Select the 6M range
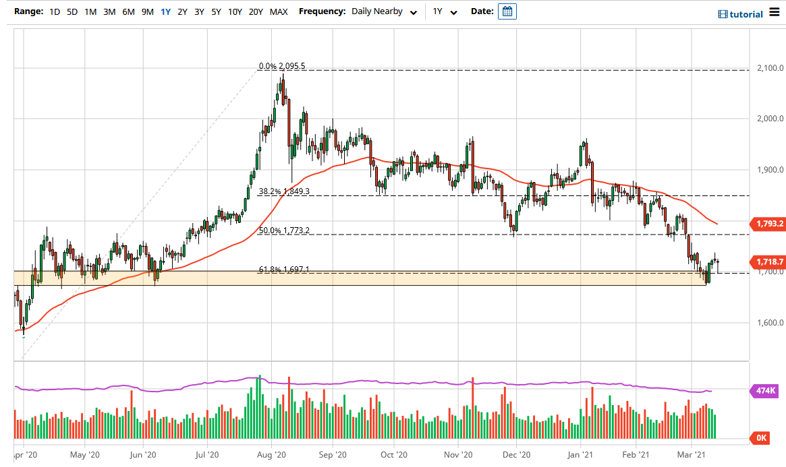Image resolution: width=786 pixels, height=467 pixels. click(128, 11)
